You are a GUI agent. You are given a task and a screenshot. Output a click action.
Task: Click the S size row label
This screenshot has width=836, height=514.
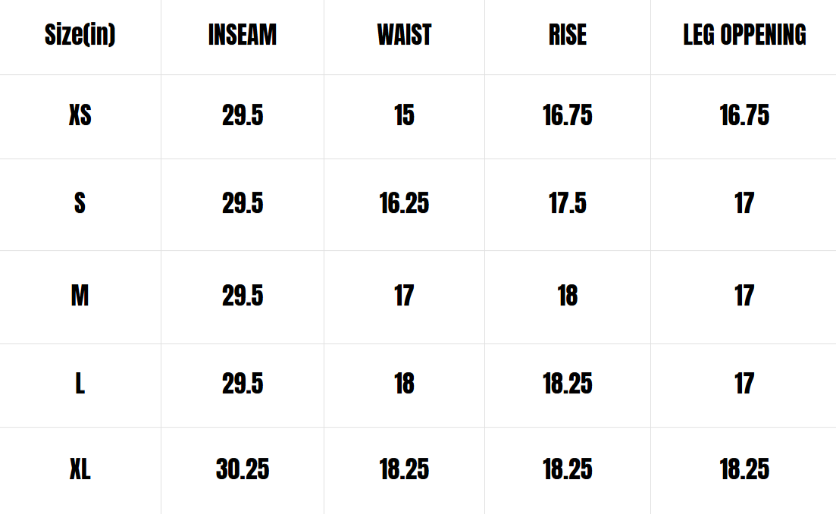coord(80,203)
